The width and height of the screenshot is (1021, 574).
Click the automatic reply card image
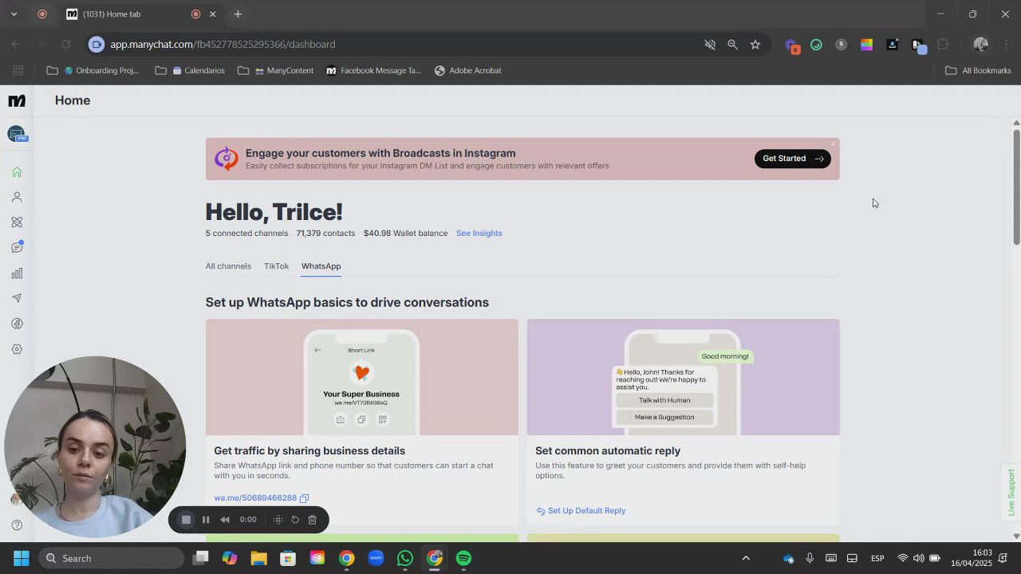coord(684,377)
